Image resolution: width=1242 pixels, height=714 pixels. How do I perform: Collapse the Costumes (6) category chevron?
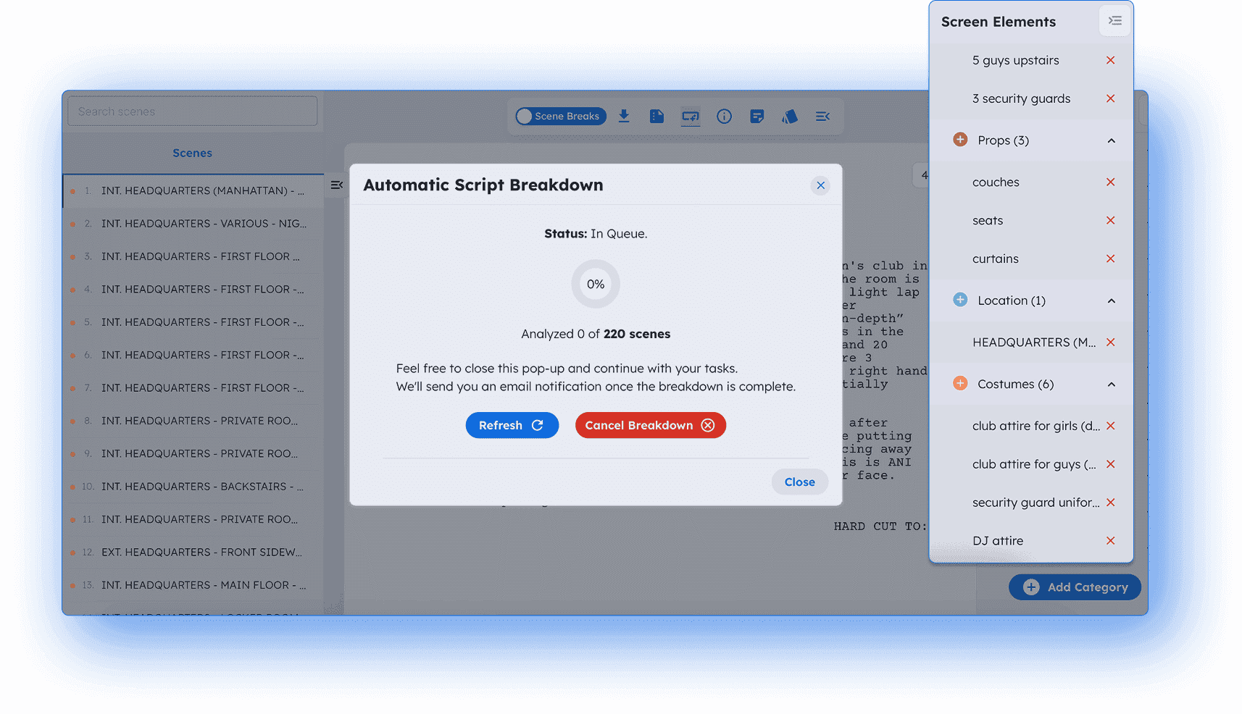[x=1111, y=384]
